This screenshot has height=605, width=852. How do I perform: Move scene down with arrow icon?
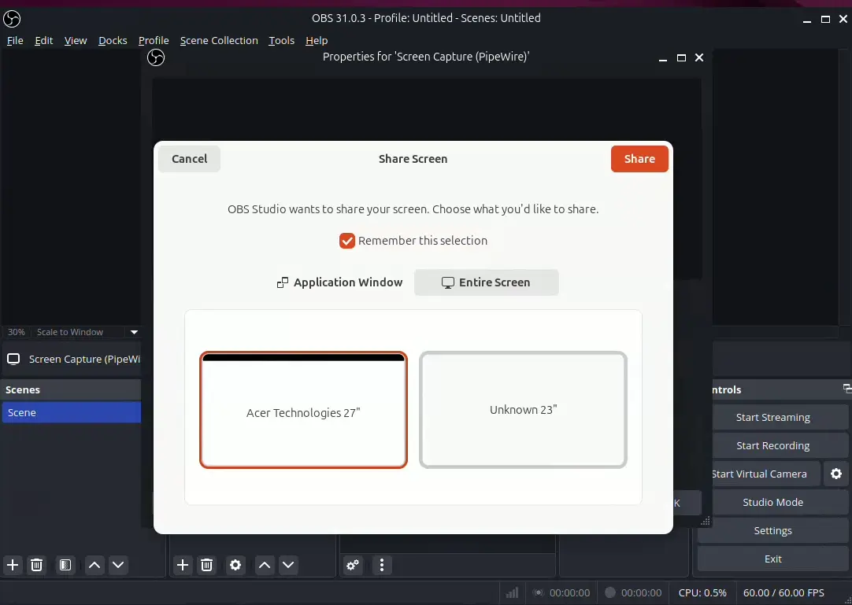click(118, 565)
